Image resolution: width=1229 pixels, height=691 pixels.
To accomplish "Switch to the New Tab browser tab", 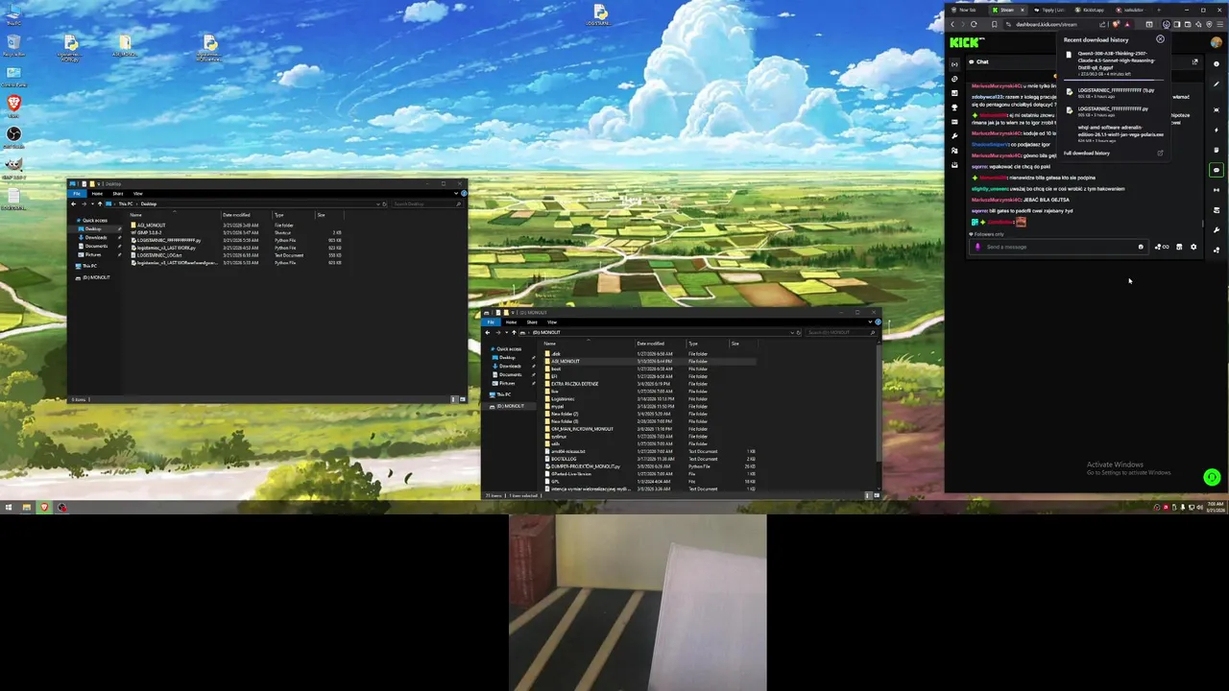I will (x=967, y=10).
